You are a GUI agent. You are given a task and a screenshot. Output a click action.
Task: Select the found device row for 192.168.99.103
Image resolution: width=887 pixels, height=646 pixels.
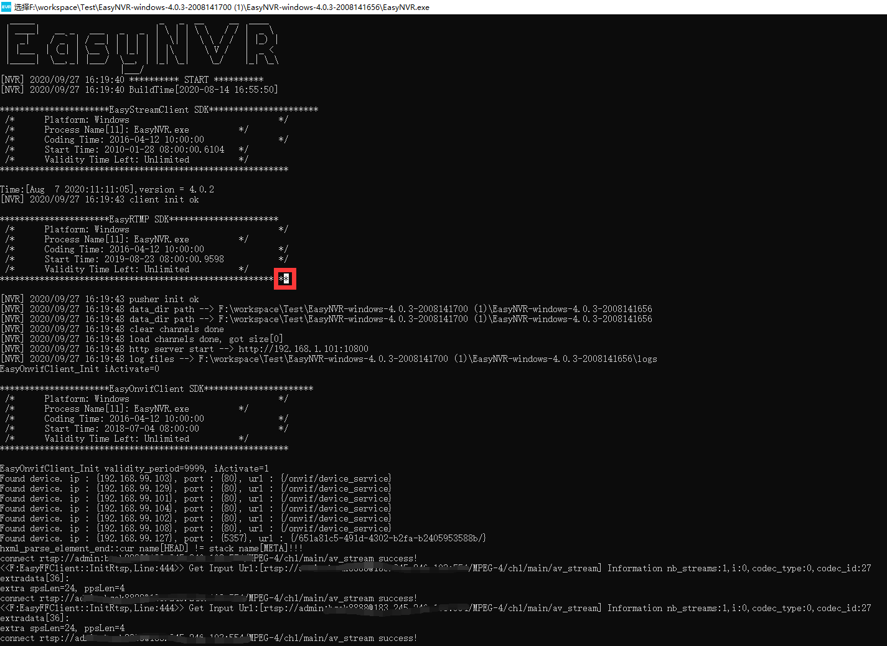click(x=195, y=478)
